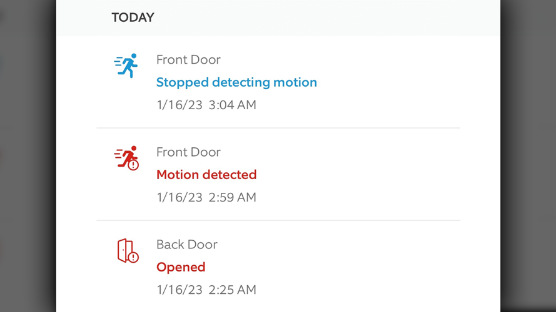Select the TODAY section header
Screen dimensions: 556x312
(133, 17)
